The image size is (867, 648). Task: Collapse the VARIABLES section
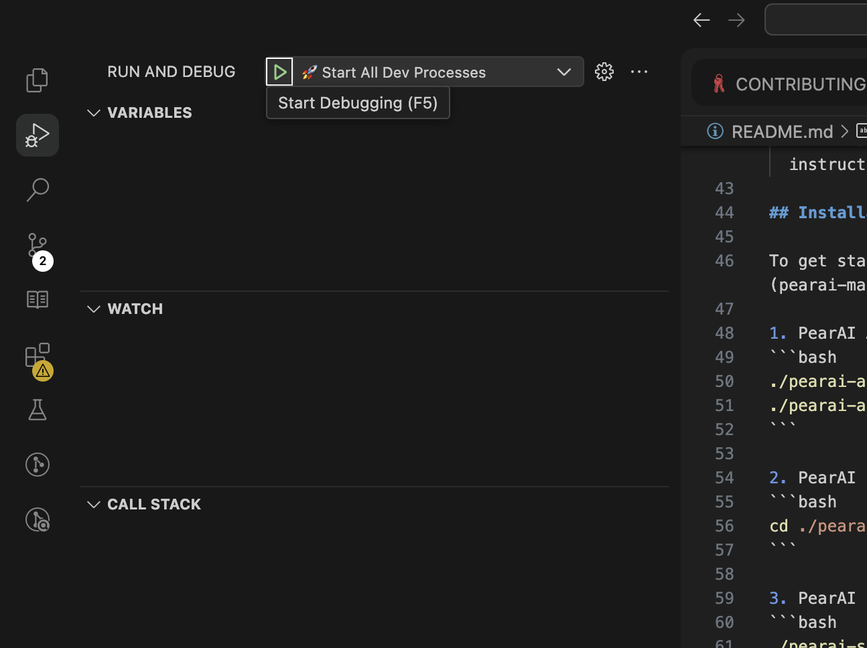(x=94, y=113)
